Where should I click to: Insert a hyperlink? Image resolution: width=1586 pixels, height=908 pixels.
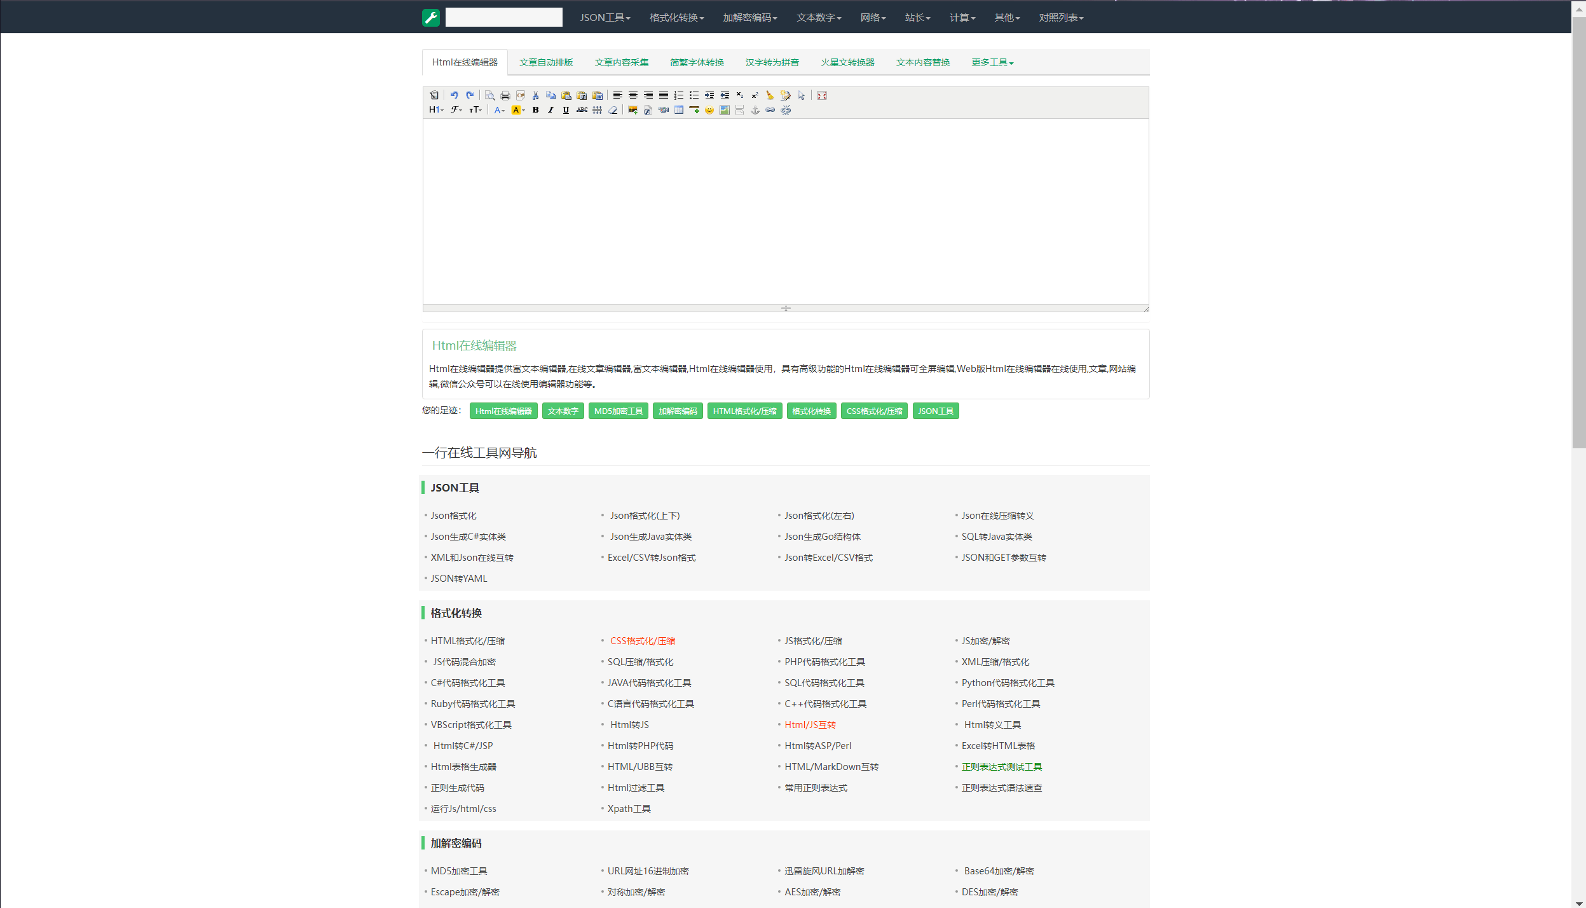point(770,110)
